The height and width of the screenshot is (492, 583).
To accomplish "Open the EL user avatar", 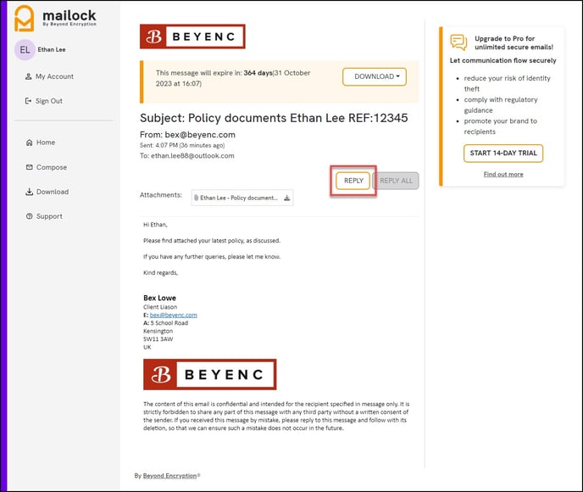I will pyautogui.click(x=25, y=50).
